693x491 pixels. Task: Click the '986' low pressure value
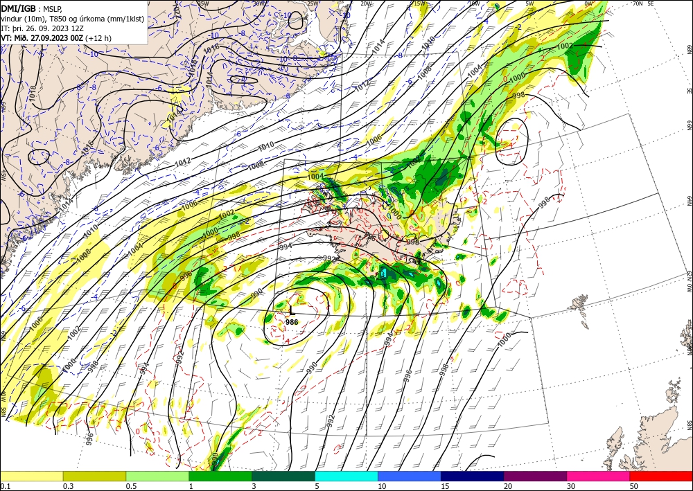click(x=292, y=322)
